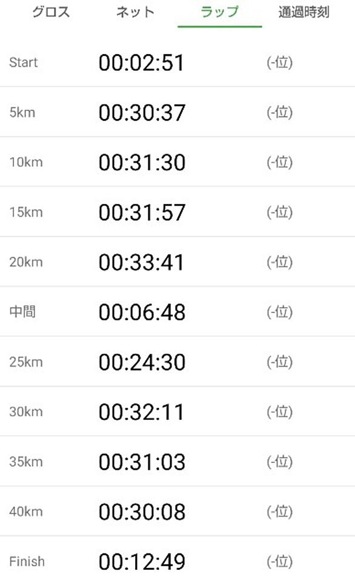Viewport: 355px width, 585px height.
Task: Select the ラップ tab
Action: [x=220, y=12]
